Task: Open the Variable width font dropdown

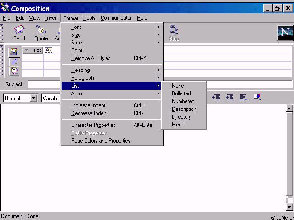Action: coord(51,98)
